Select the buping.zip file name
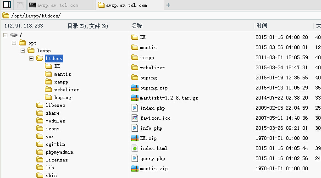 point(154,88)
